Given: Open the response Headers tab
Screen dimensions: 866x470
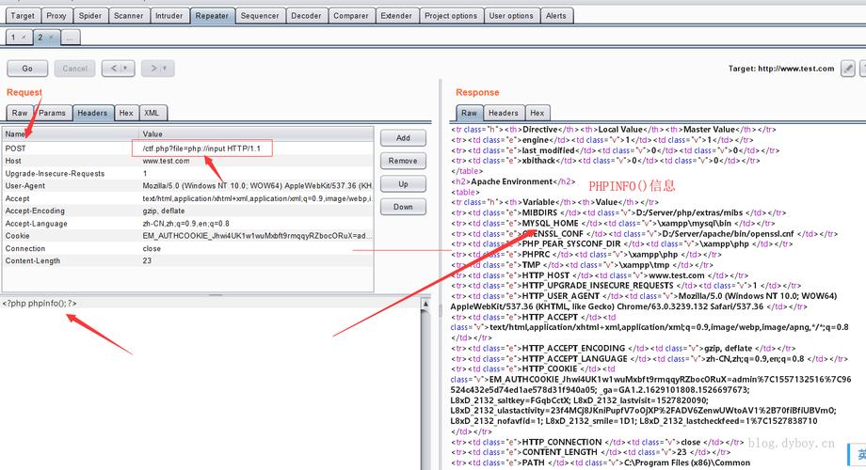Looking at the screenshot, I should point(504,113).
